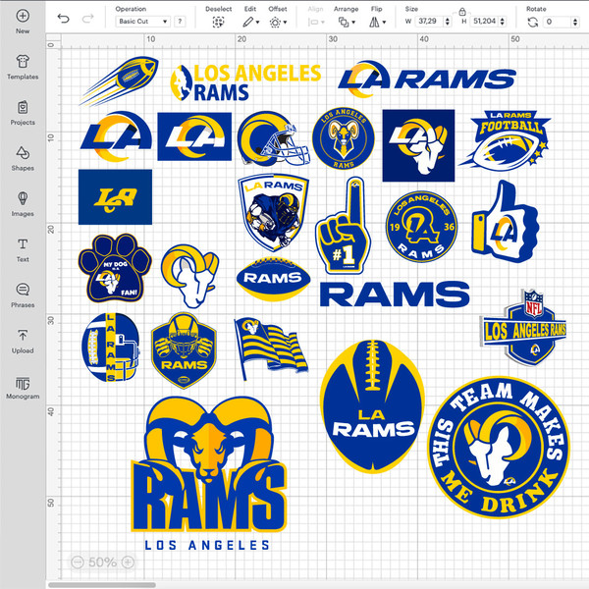This screenshot has height=589, width=589.
Task: Select the Text tool
Action: (x=23, y=249)
